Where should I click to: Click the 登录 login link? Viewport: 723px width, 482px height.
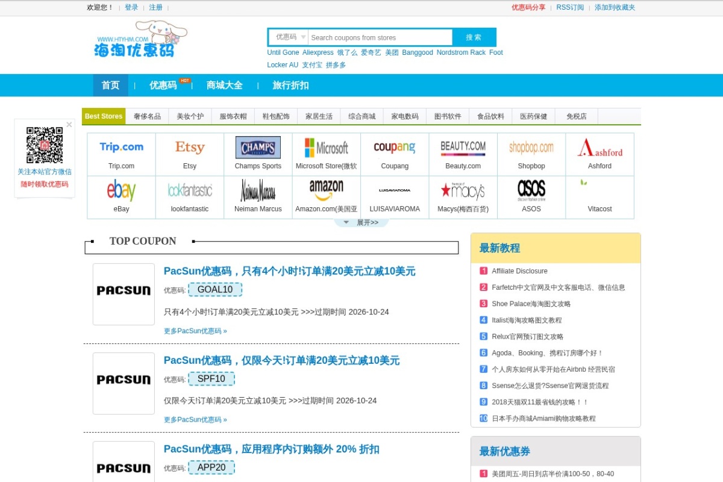[131, 8]
